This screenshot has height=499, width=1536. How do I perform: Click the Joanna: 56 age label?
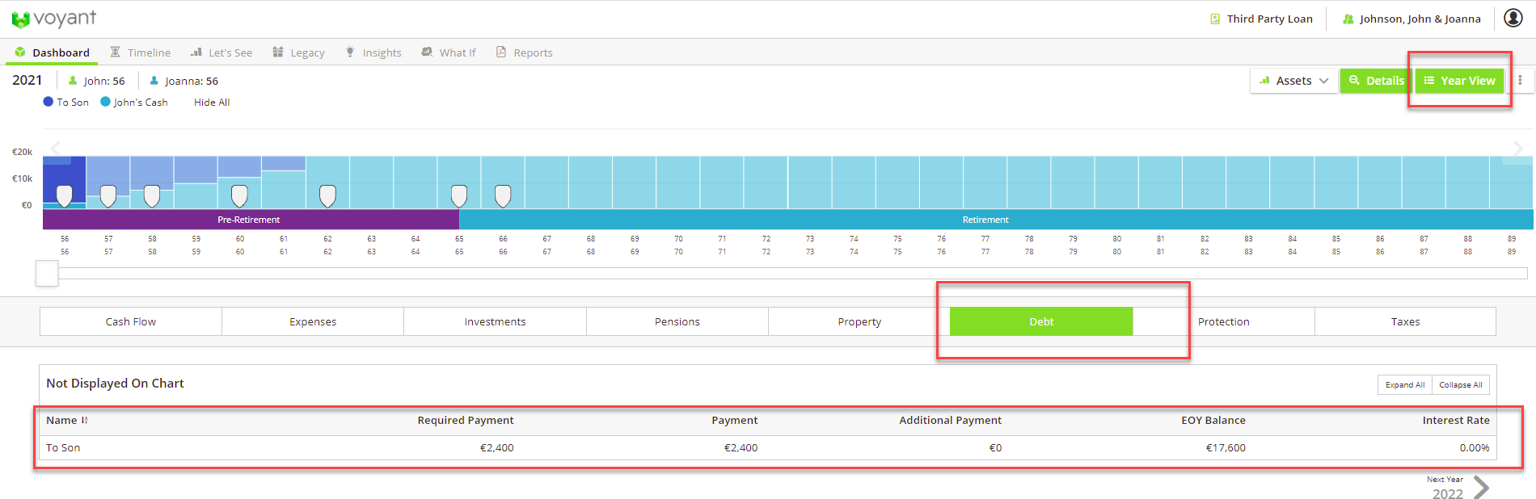point(184,81)
